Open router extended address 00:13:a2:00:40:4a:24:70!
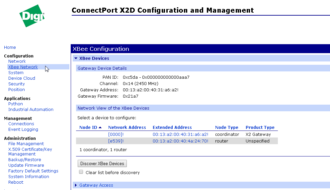 coord(180,141)
